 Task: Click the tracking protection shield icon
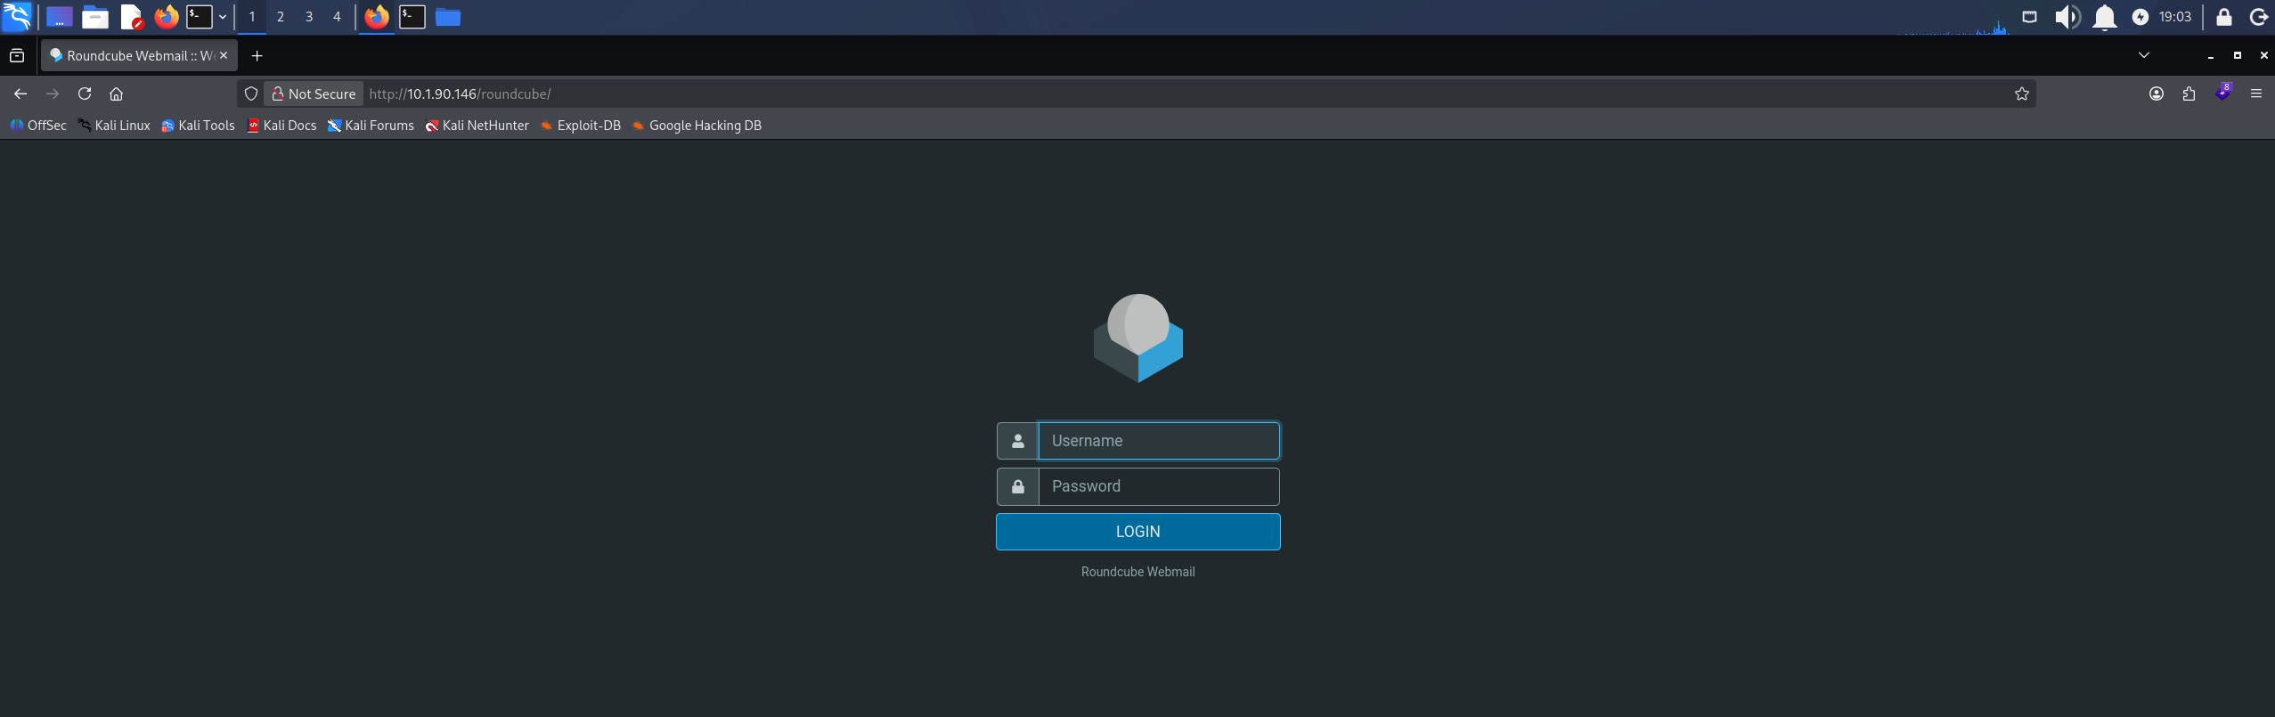click(x=251, y=94)
